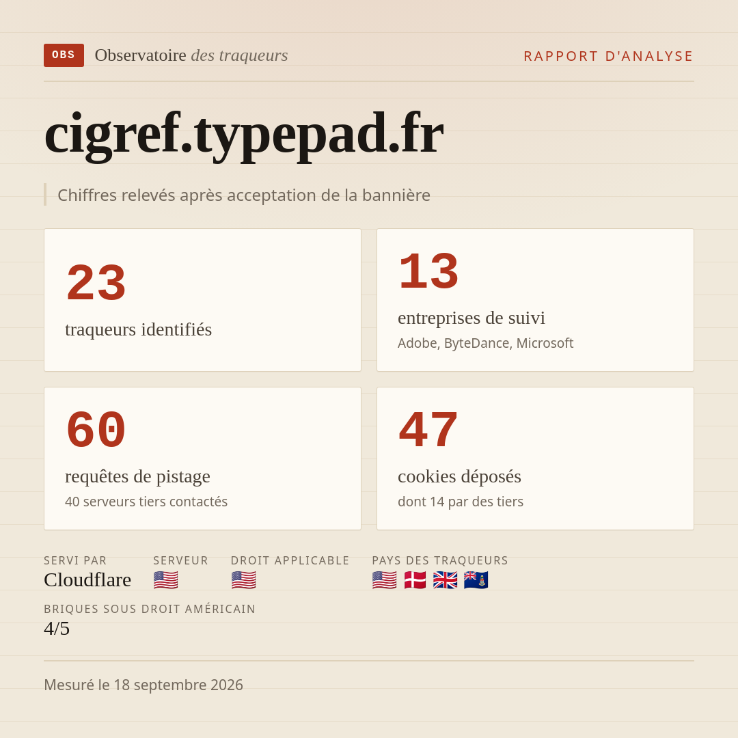Image resolution: width=738 pixels, height=738 pixels.
Task: Click the United Kingdom flag icon
Action: tap(446, 580)
